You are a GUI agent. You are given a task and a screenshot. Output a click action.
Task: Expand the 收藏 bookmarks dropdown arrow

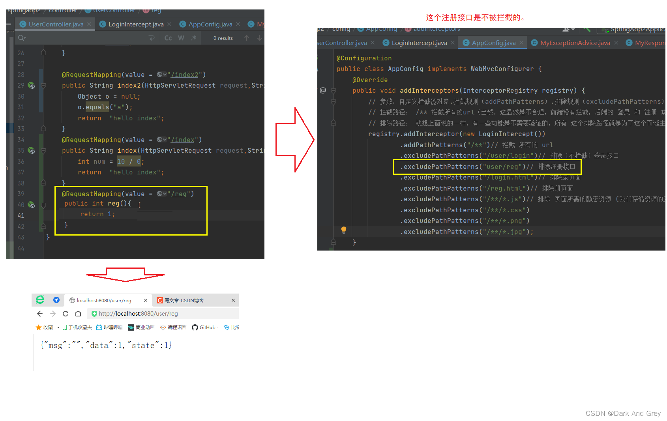58,327
